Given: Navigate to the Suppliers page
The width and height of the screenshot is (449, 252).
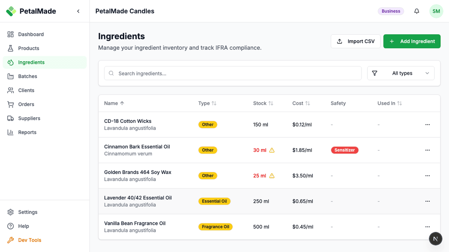Looking at the screenshot, I should pos(29,118).
